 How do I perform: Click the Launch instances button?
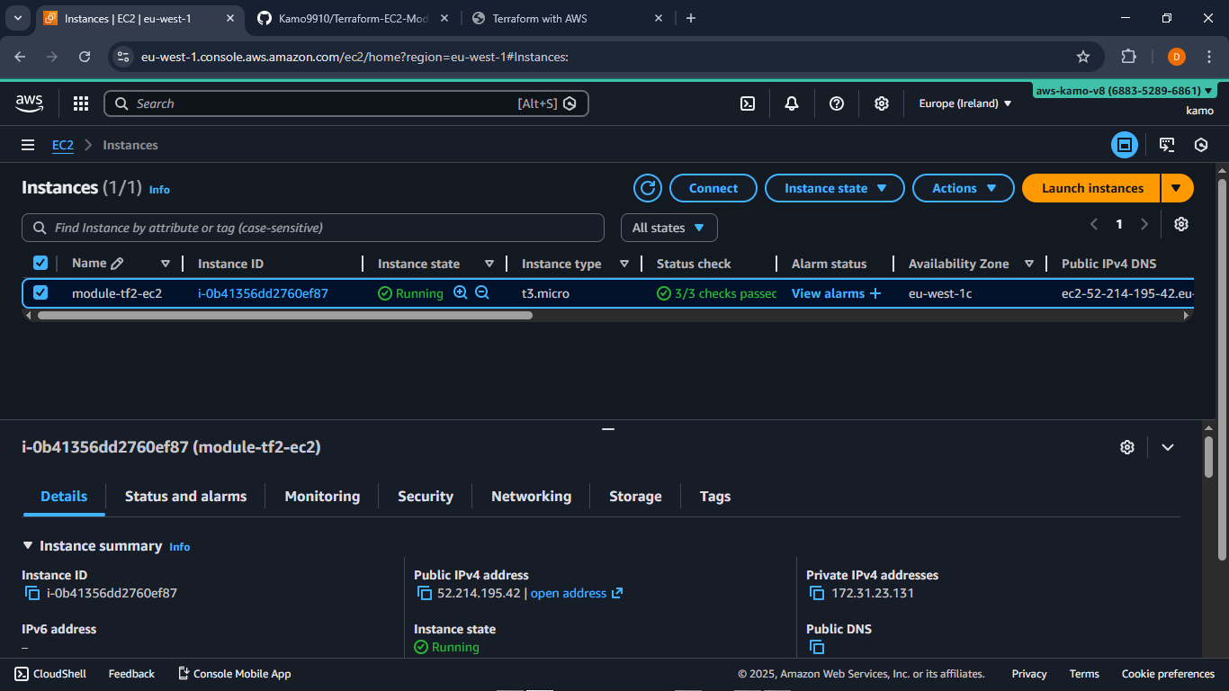1092,188
